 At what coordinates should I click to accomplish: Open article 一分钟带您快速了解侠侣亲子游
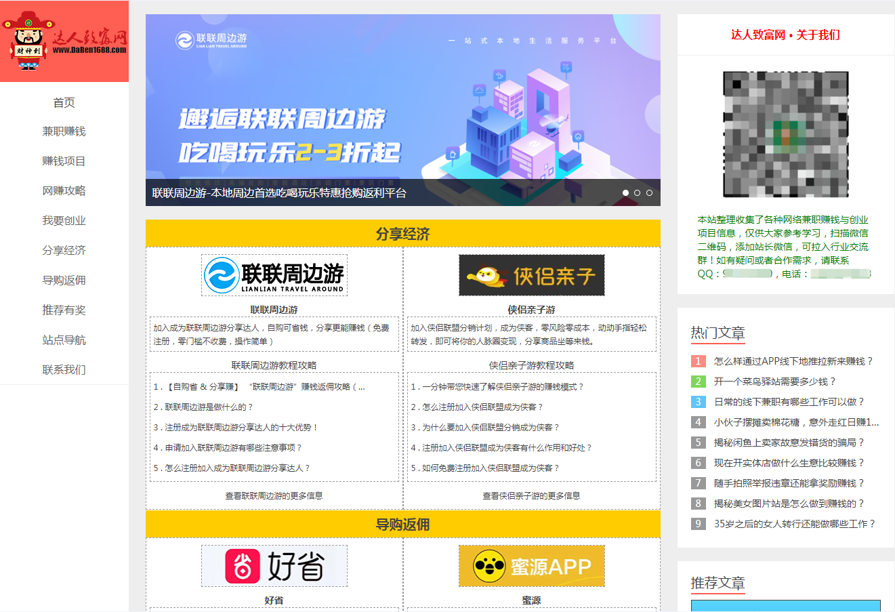(x=497, y=387)
